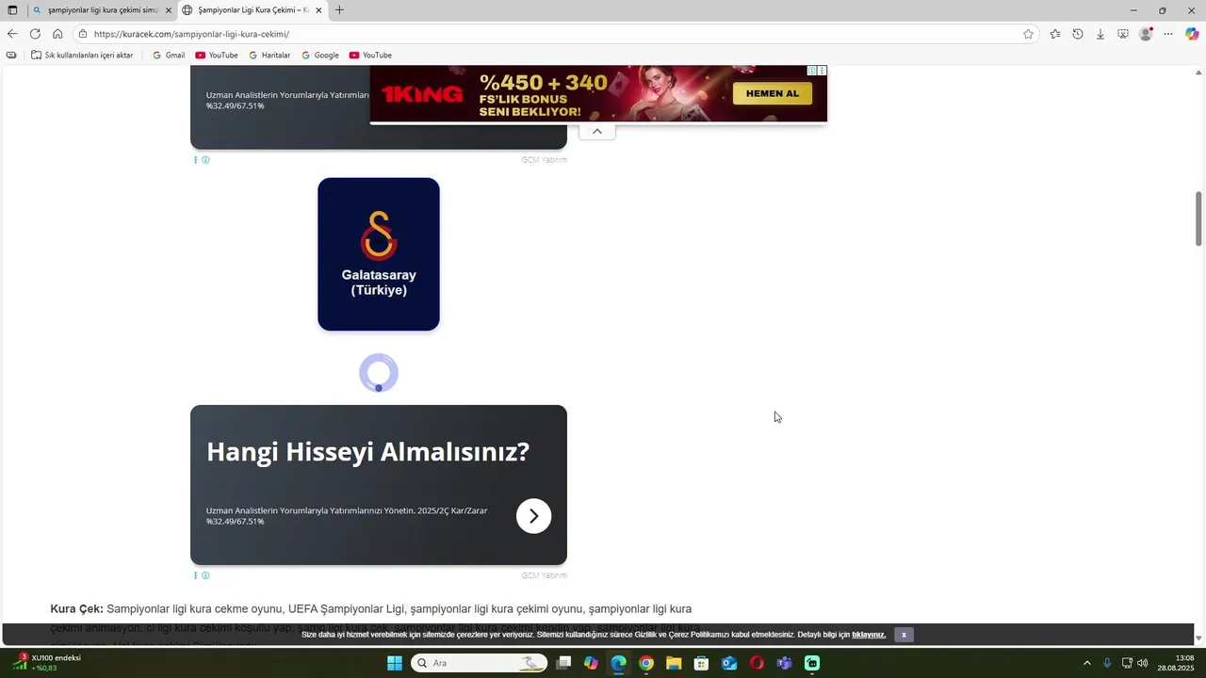Launch Copilot from taskbar

click(591, 663)
